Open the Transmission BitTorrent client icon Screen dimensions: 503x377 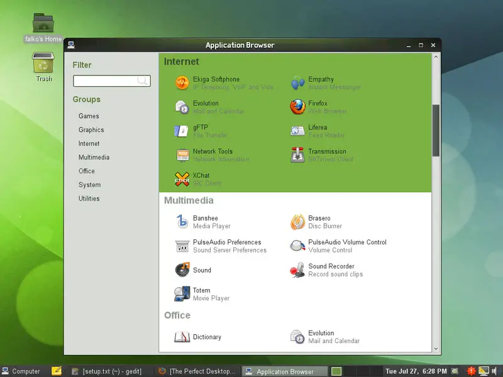(297, 155)
